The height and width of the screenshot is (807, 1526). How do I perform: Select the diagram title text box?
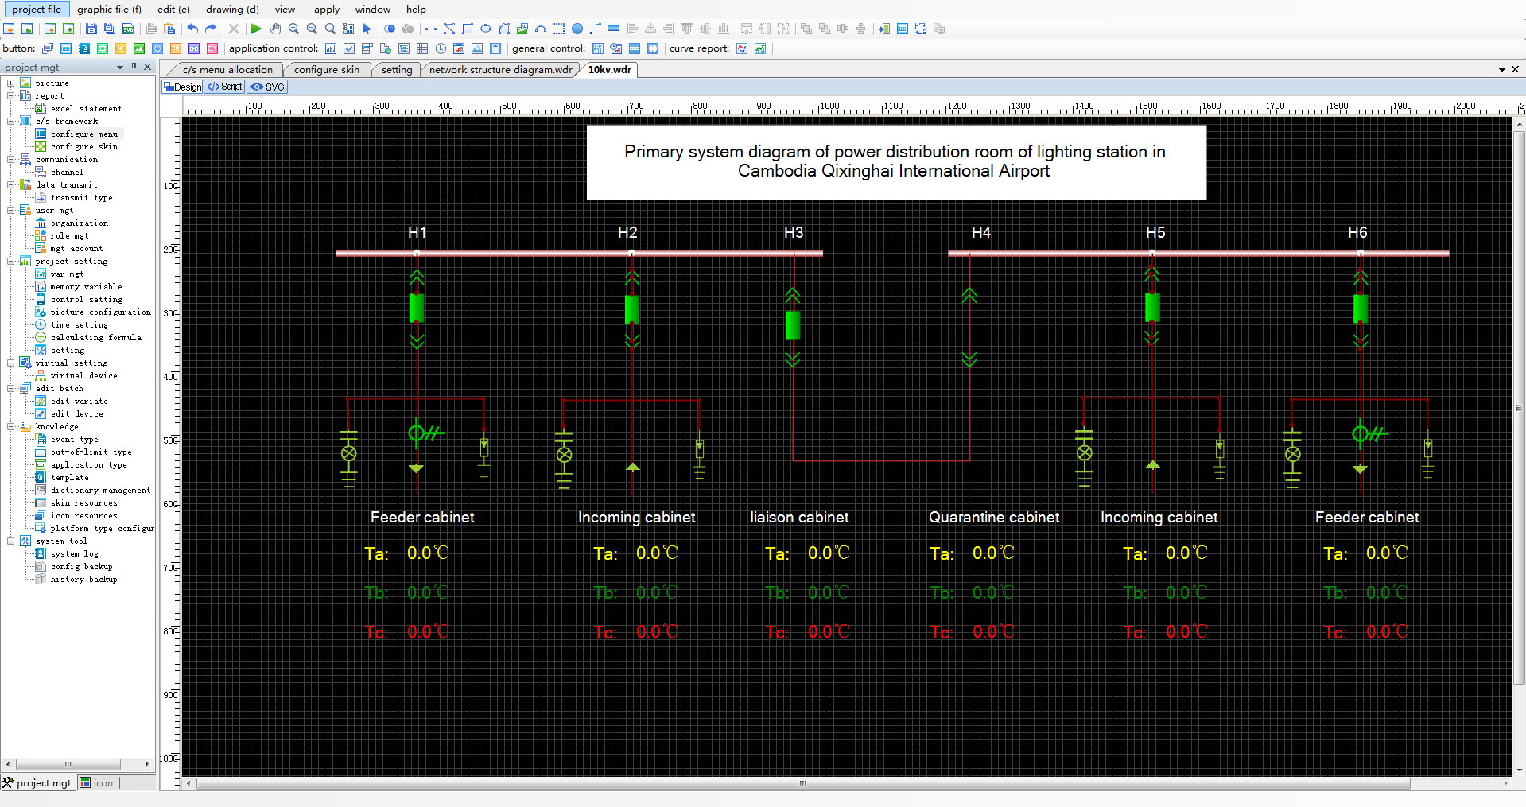[896, 162]
